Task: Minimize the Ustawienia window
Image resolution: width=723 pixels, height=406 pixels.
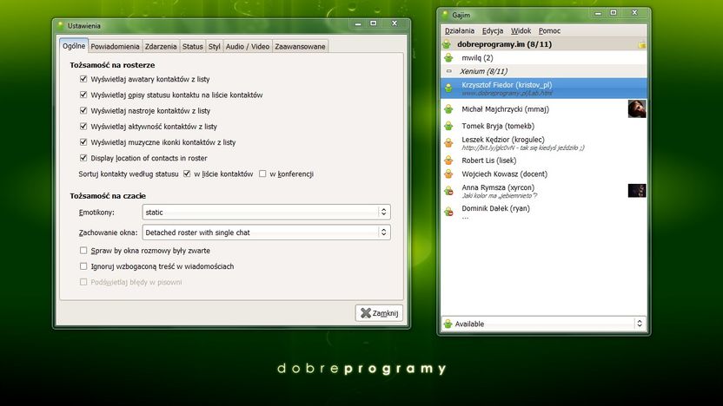Action: pos(358,23)
